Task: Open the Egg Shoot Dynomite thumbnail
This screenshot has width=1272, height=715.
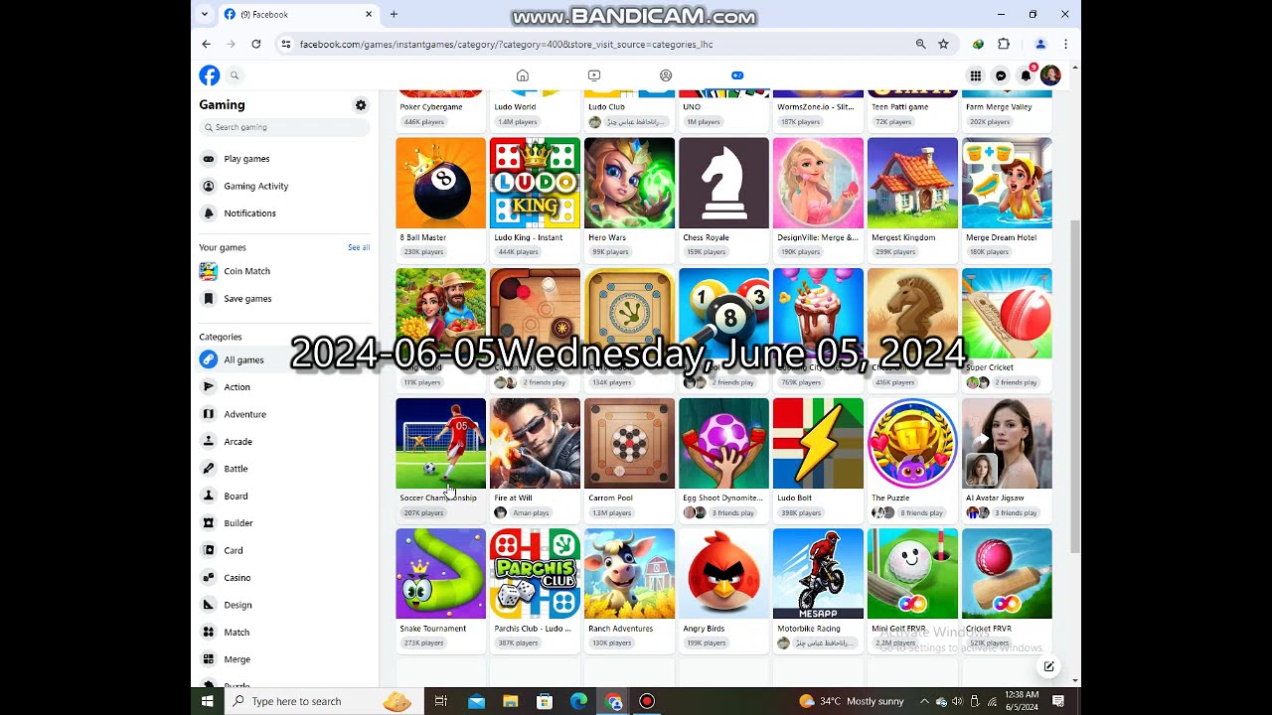Action: tap(723, 443)
